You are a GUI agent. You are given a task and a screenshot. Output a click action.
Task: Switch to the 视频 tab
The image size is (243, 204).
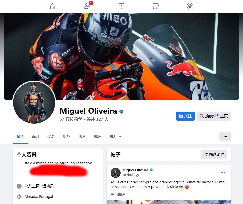point(98,136)
